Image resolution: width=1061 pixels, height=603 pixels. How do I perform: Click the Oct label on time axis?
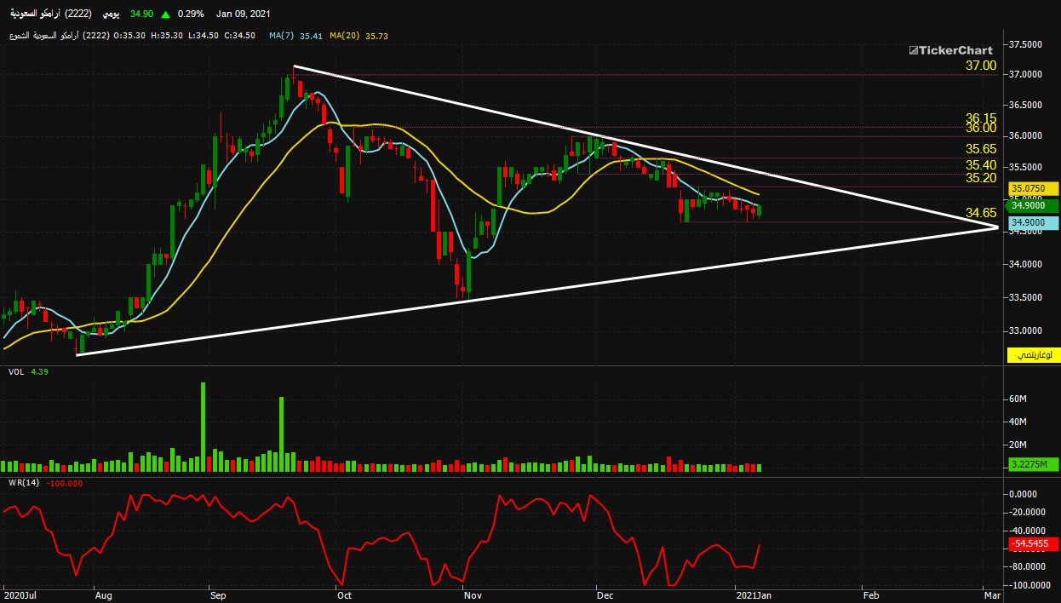click(344, 594)
